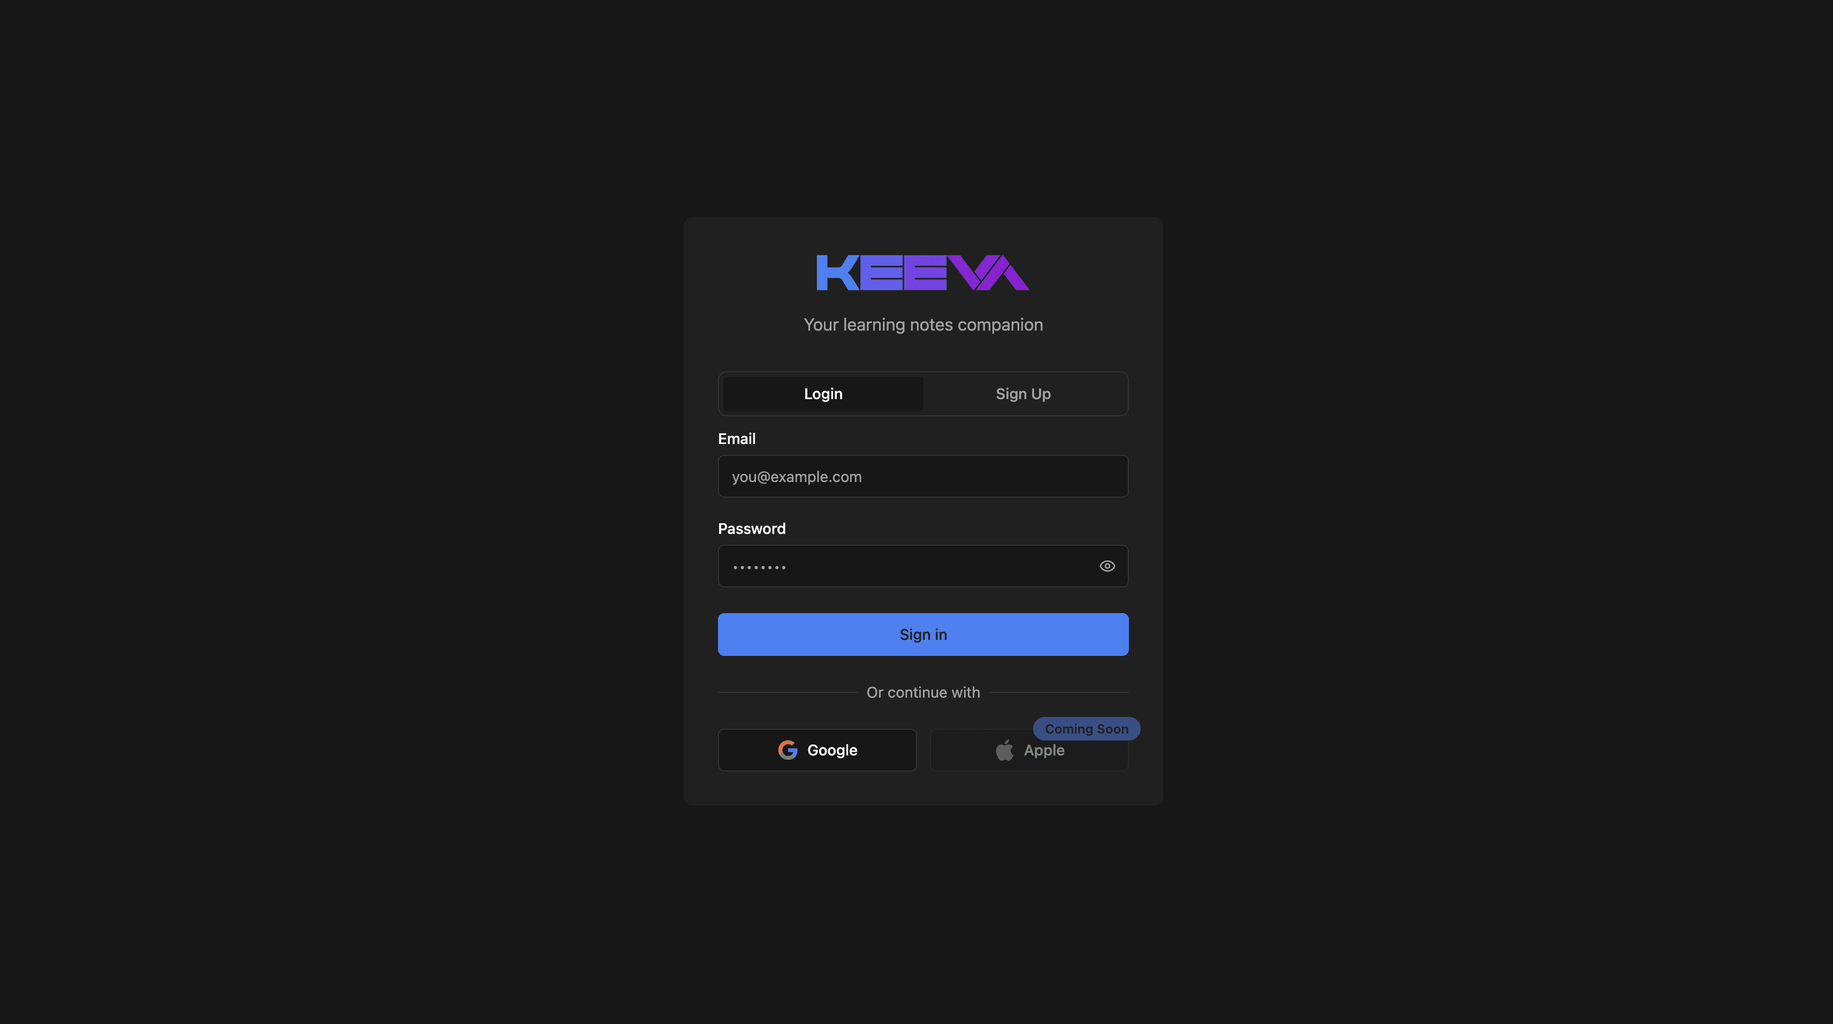The height and width of the screenshot is (1024, 1833).
Task: Click the Coming Soon badge
Action: (x=1087, y=729)
